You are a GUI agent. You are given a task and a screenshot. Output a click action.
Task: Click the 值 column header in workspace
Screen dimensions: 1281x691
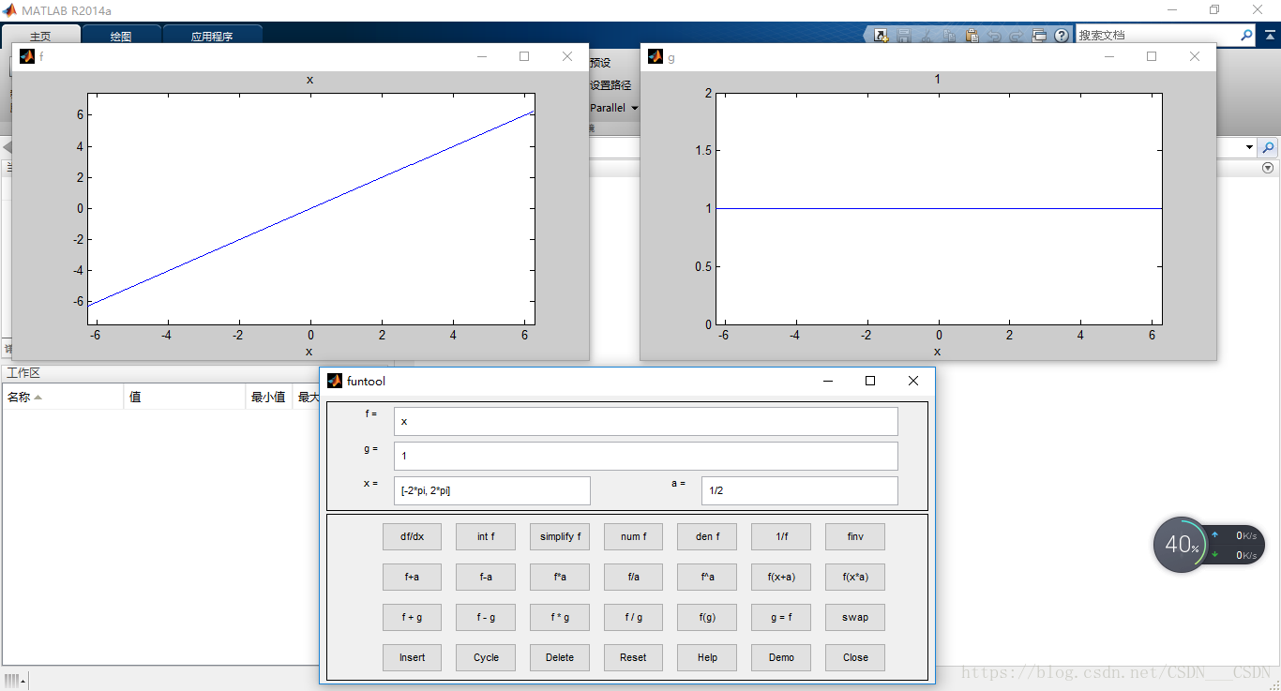(184, 398)
